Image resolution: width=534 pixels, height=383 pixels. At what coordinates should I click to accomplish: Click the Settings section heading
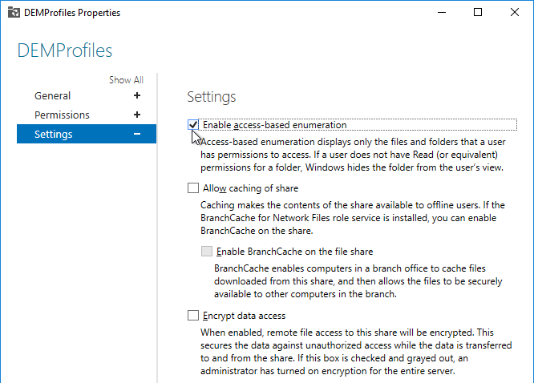(212, 97)
